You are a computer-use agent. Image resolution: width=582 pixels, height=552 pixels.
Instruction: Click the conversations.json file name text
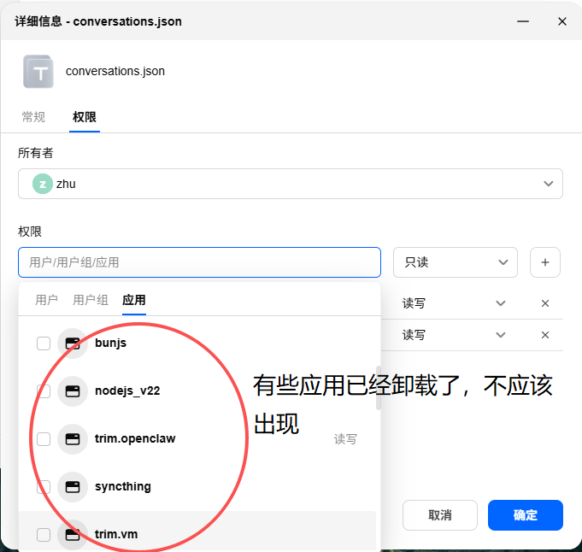click(x=115, y=71)
